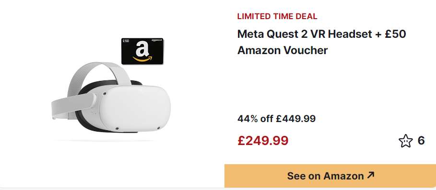Click the original £449.99 price
The height and width of the screenshot is (190, 436).
tap(295, 119)
